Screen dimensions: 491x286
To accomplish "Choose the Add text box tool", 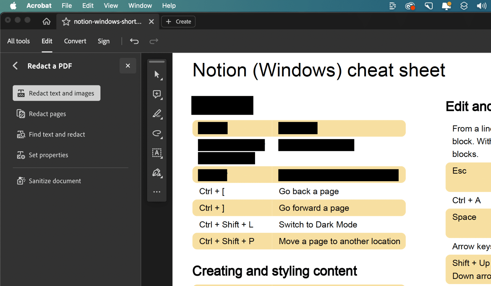I will [157, 153].
